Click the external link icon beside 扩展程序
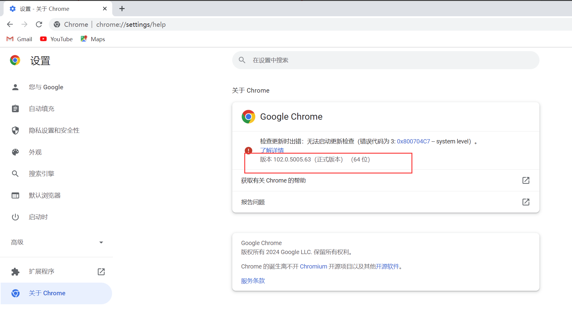 tap(101, 272)
